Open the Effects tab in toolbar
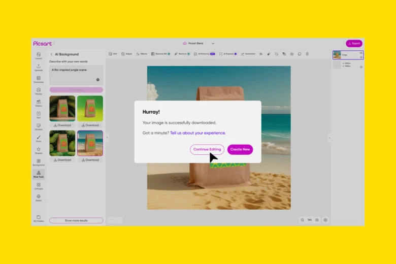This screenshot has width=396, height=264. pyautogui.click(x=141, y=53)
